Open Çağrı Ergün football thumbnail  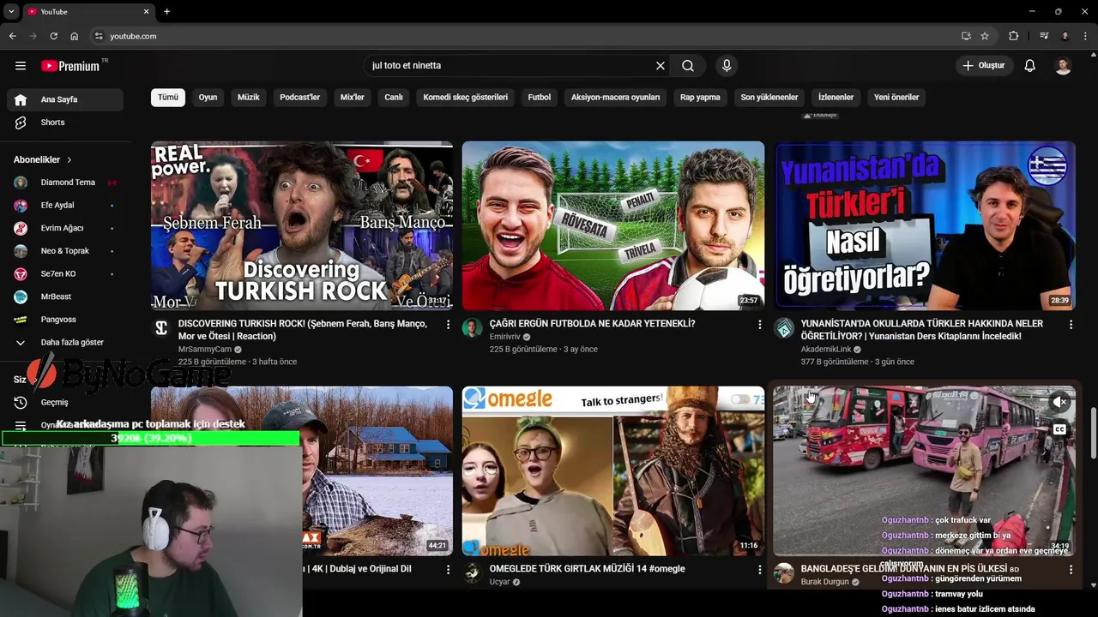click(613, 225)
